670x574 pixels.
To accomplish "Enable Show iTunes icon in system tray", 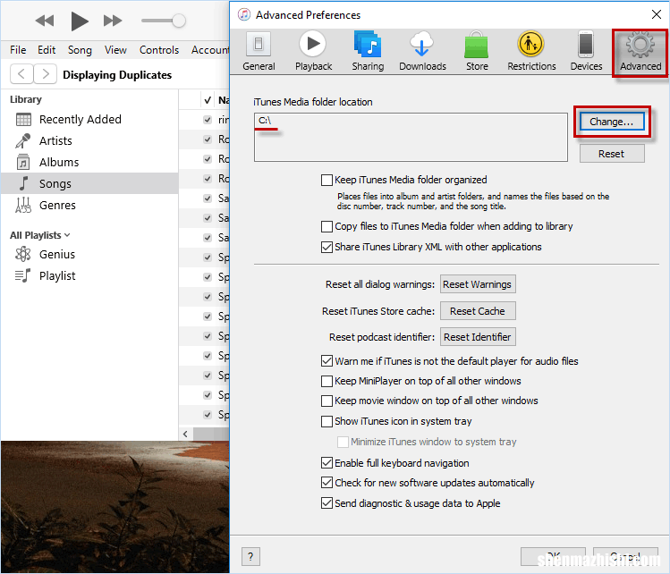I will coord(327,421).
